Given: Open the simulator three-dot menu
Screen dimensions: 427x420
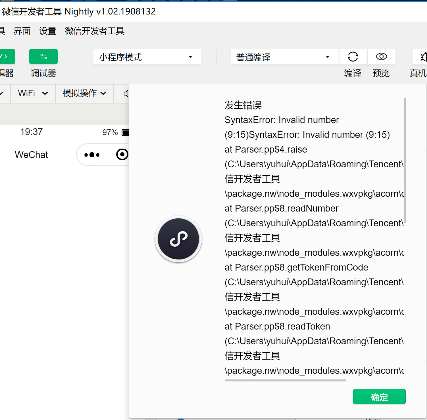Looking at the screenshot, I should [92, 155].
